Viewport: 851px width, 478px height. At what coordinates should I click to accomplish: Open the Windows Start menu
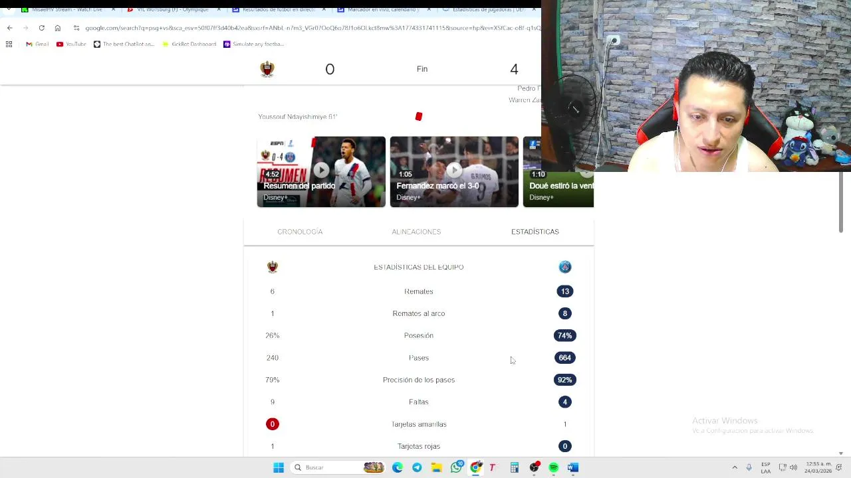click(x=279, y=467)
